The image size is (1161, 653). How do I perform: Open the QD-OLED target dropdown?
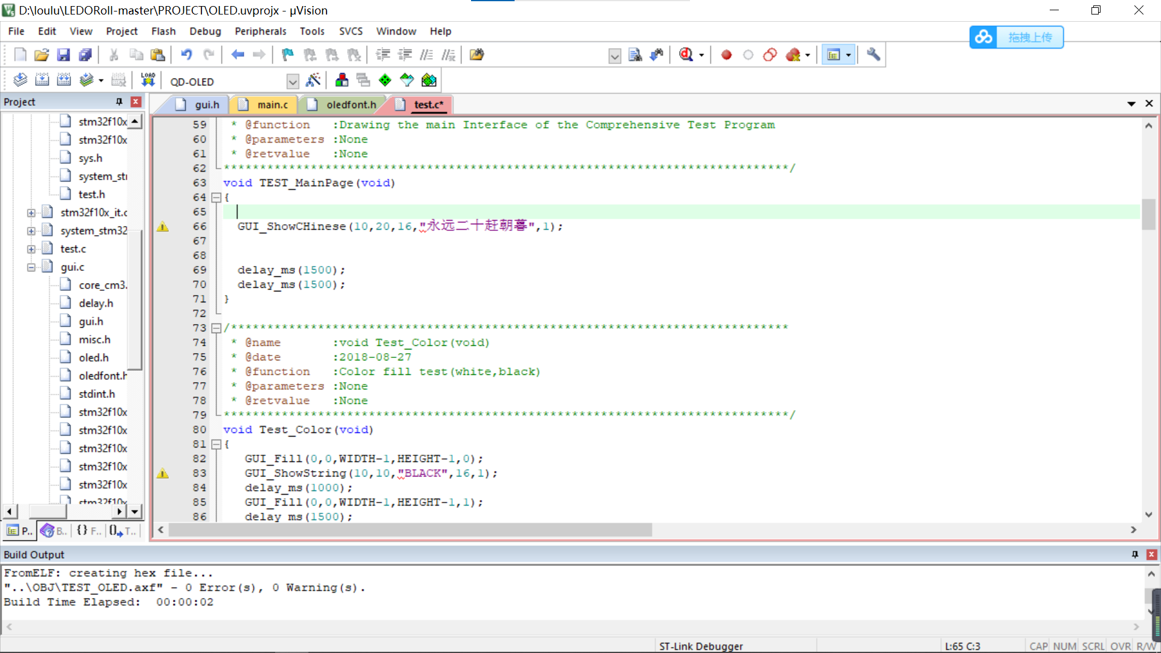293,82
